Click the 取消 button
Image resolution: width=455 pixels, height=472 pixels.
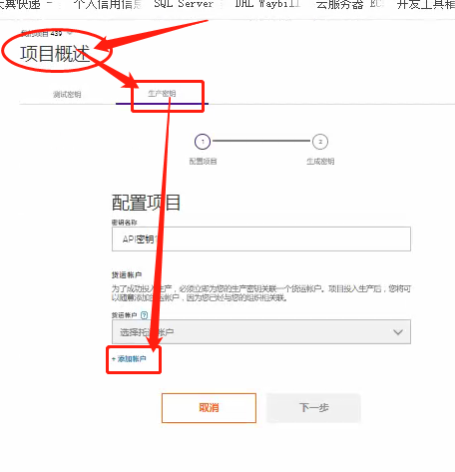(x=209, y=408)
